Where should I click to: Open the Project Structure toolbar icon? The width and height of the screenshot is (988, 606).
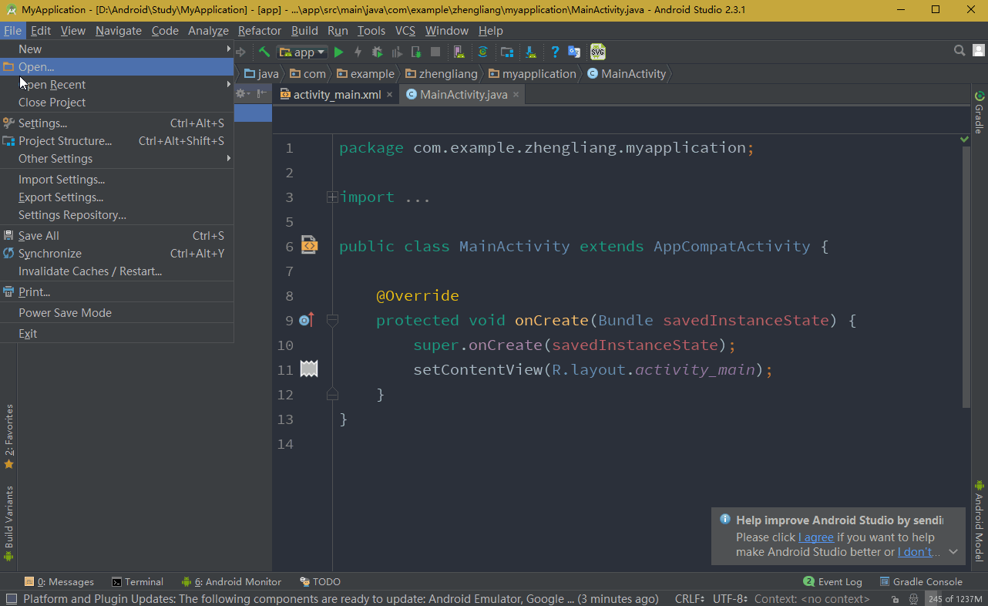pyautogui.click(x=507, y=52)
